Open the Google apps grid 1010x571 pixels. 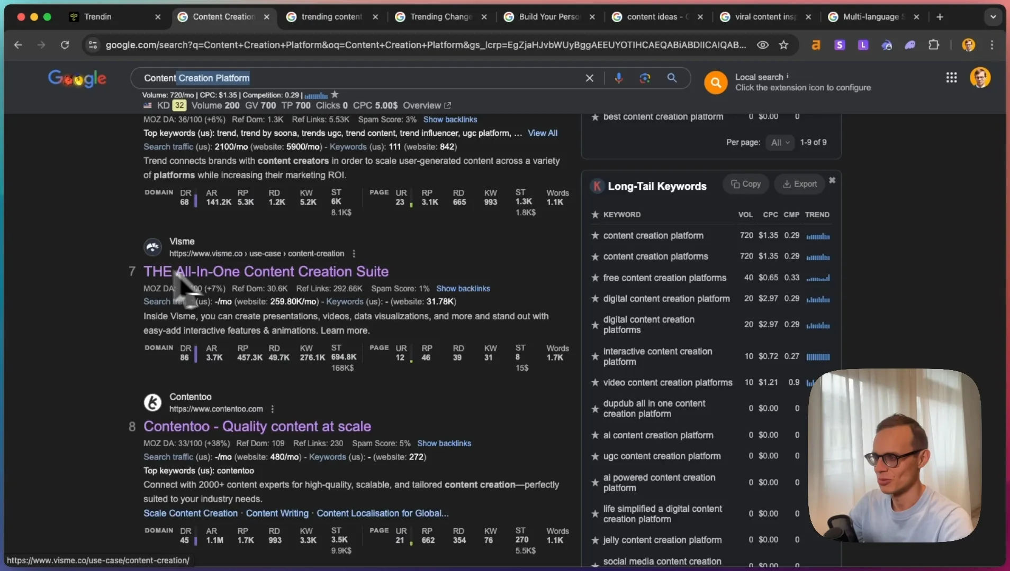click(951, 78)
